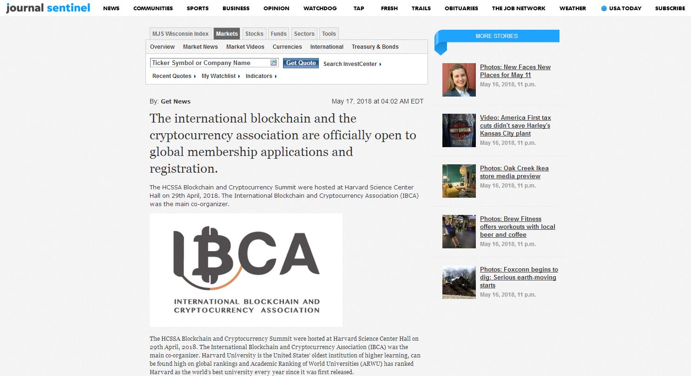Open the Foxconn earth-moving photo thumbnail
Screen dimensions: 691x376
pos(459,282)
